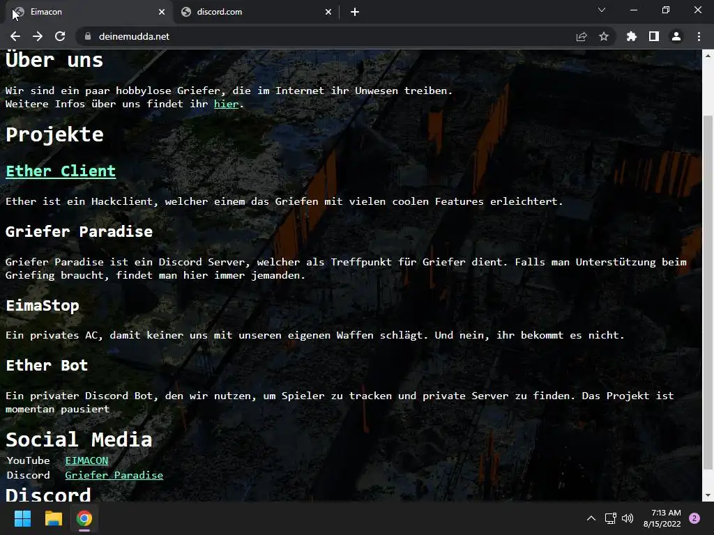This screenshot has width=714, height=535.
Task: Open the Griefer Paradise Discord link
Action: coord(114,475)
